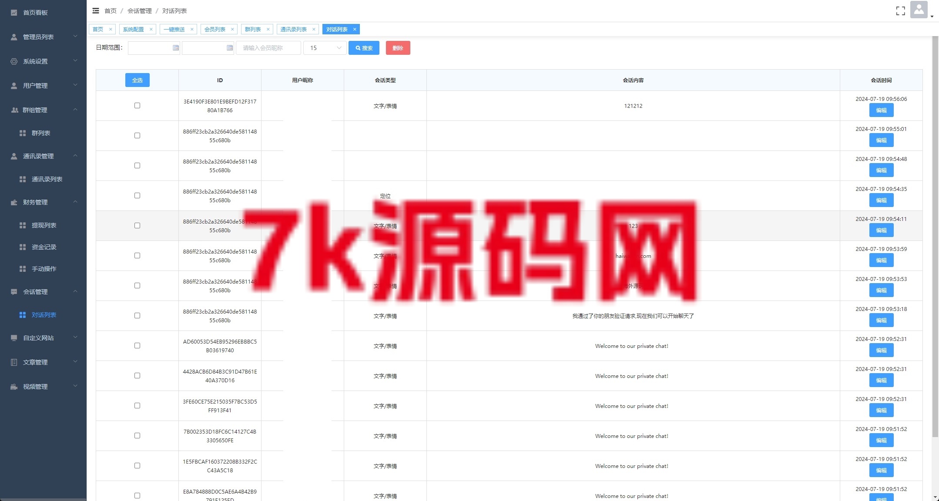Image resolution: width=939 pixels, height=501 pixels.
Task: Open 提现列表 grid icon
Action: pos(23,225)
